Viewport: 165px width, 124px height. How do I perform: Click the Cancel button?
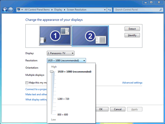[118, 109]
